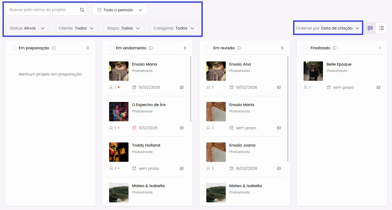392x210 pixels.
Task: Open the Toddy Holland project title
Action: [x=146, y=145]
